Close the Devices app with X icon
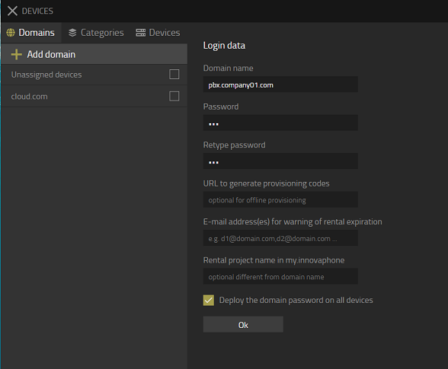Viewport: 448px width, 369px height. [12, 11]
